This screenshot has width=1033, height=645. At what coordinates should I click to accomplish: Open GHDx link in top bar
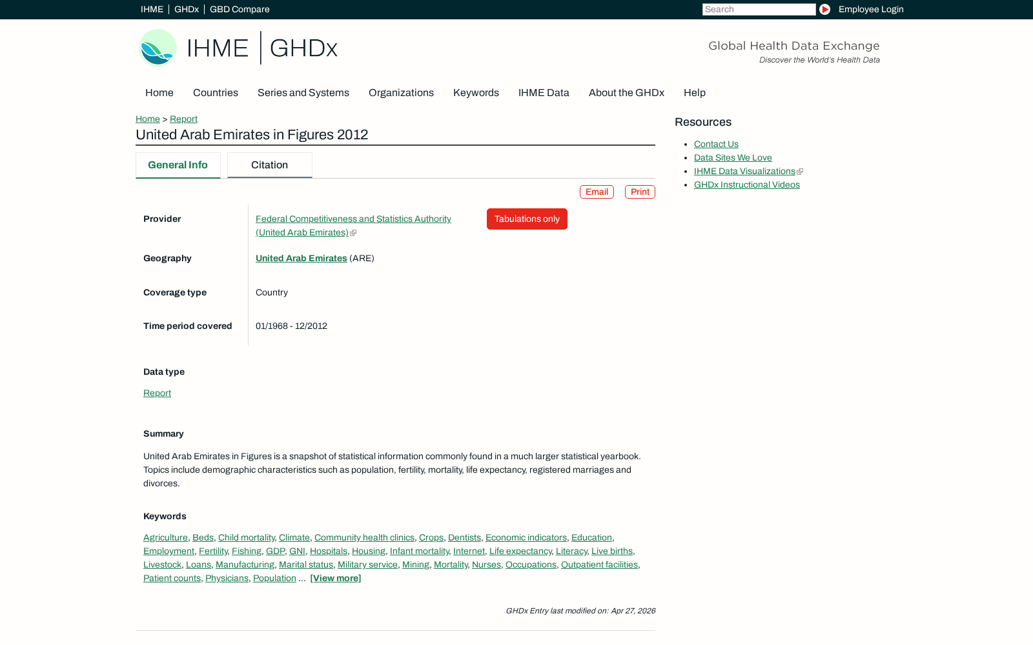pos(187,9)
